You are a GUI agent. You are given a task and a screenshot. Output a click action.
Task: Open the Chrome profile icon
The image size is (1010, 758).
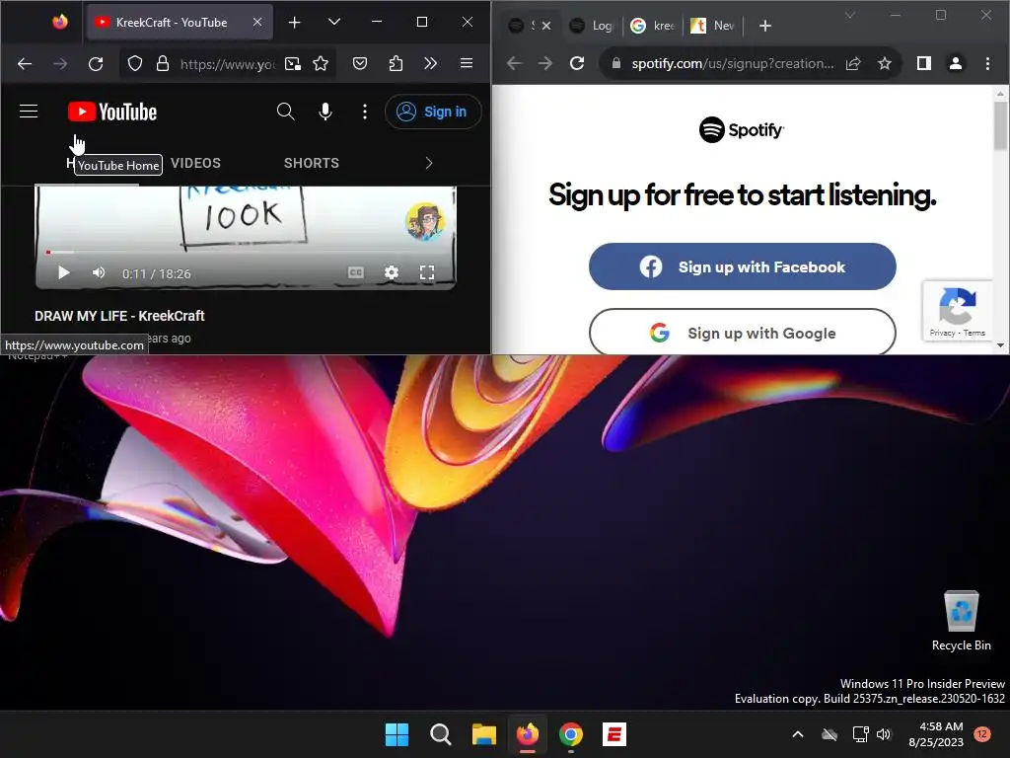click(956, 63)
